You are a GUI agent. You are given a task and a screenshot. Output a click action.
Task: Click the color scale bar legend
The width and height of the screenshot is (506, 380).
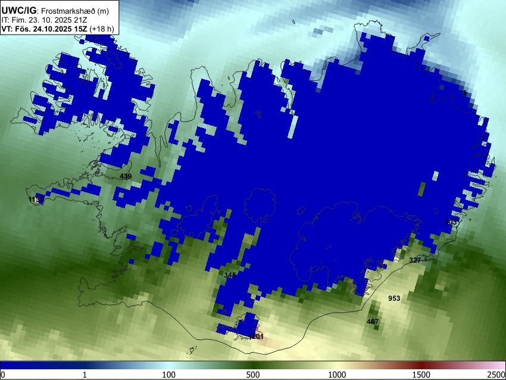pos(253,365)
